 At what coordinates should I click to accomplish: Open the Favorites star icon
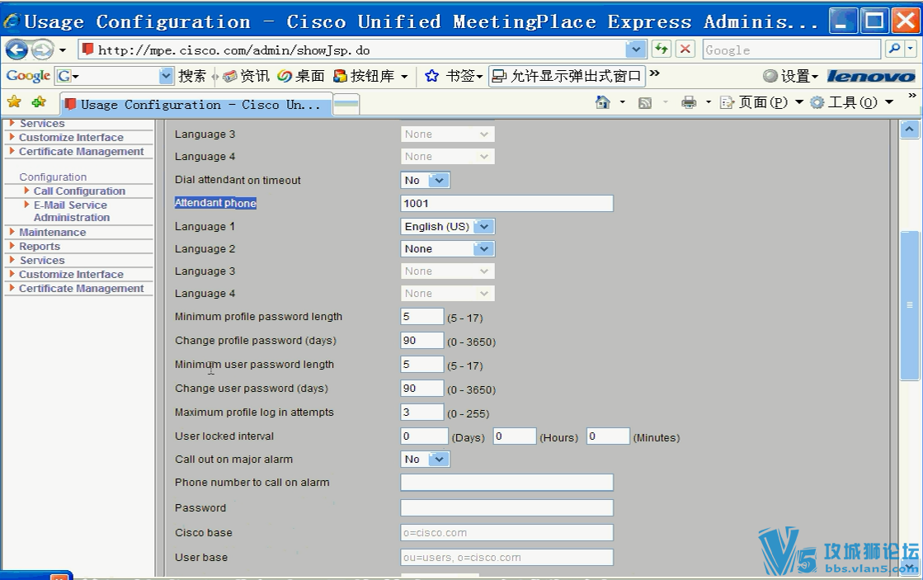(x=14, y=102)
